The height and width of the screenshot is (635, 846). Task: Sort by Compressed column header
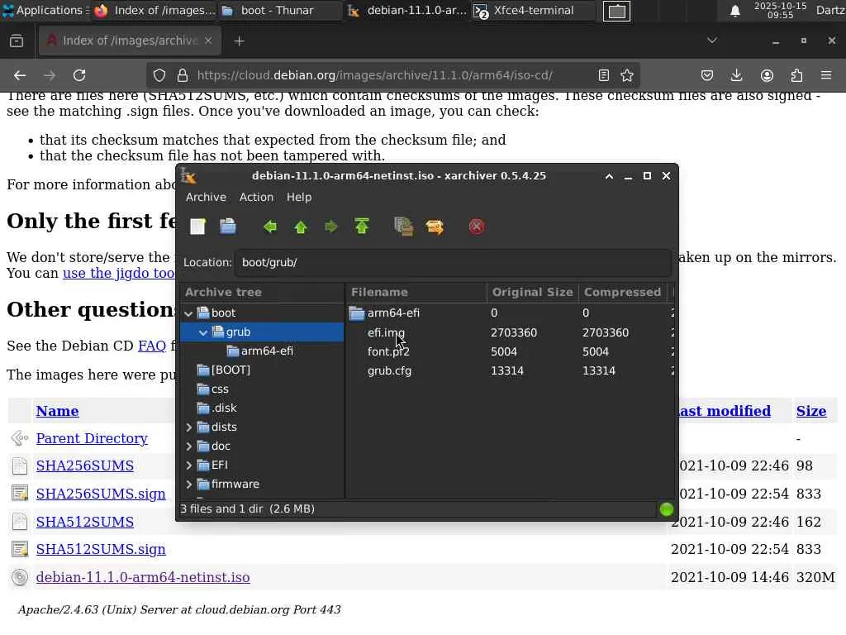point(623,292)
